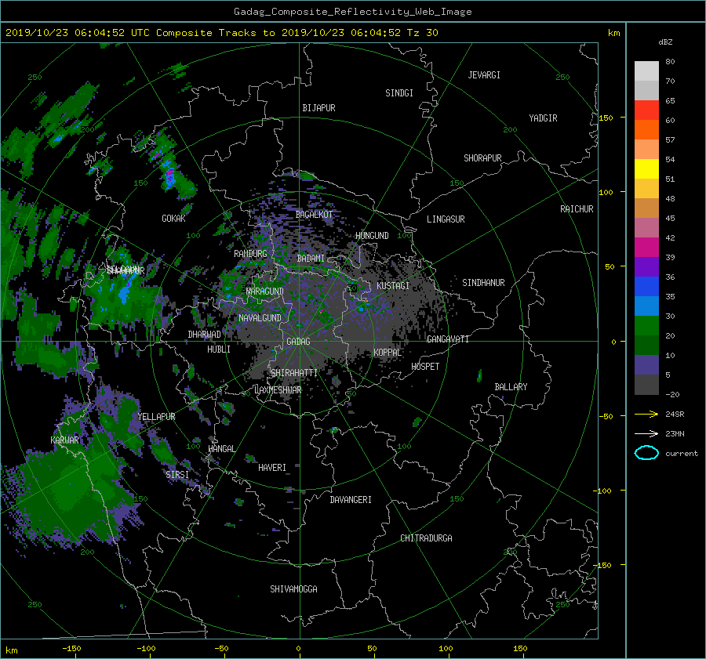Click the GADAG radar center label
Screen dimensions: 706x659
point(298,342)
